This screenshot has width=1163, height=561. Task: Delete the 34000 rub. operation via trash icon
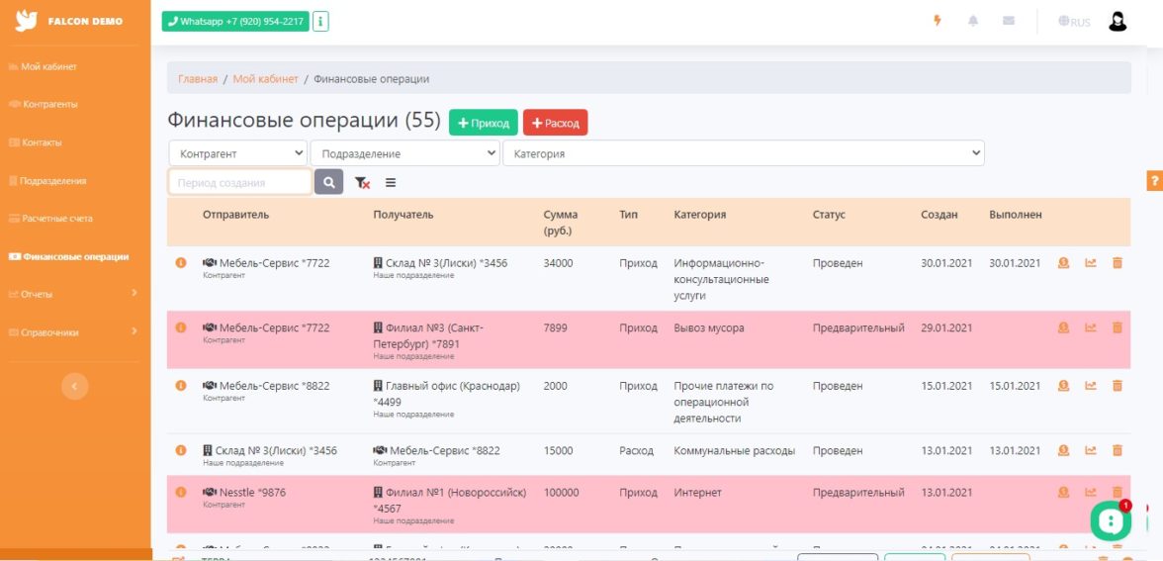[x=1118, y=263]
